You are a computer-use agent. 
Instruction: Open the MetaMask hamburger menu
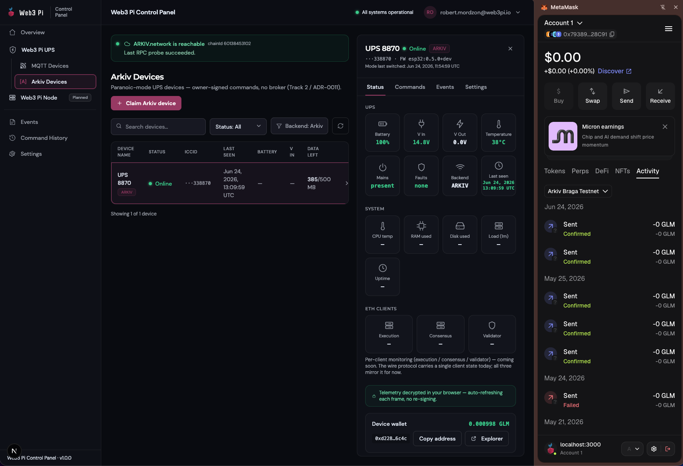669,29
